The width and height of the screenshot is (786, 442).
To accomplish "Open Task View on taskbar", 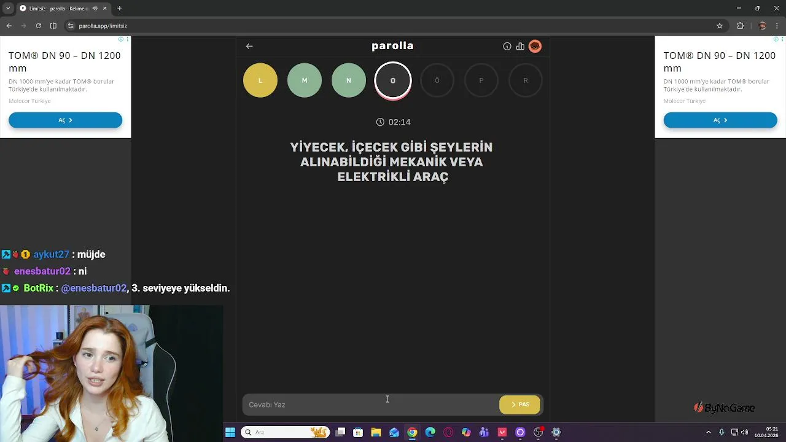I will [x=340, y=433].
